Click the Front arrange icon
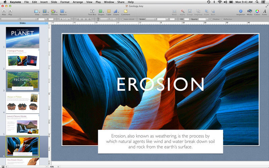Viewport: 269px width, 168px height. 206,11
